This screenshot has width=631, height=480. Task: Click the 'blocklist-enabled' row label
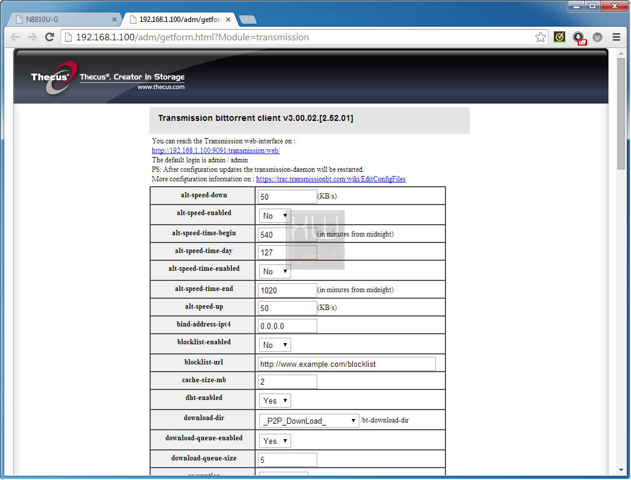pos(203,342)
